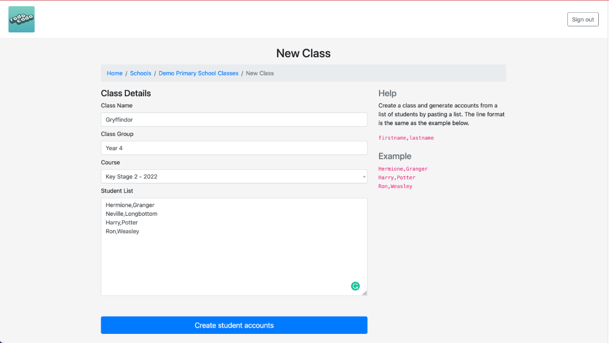Place cursor in the Class Name field
Image resolution: width=609 pixels, height=343 pixels.
coord(234,120)
